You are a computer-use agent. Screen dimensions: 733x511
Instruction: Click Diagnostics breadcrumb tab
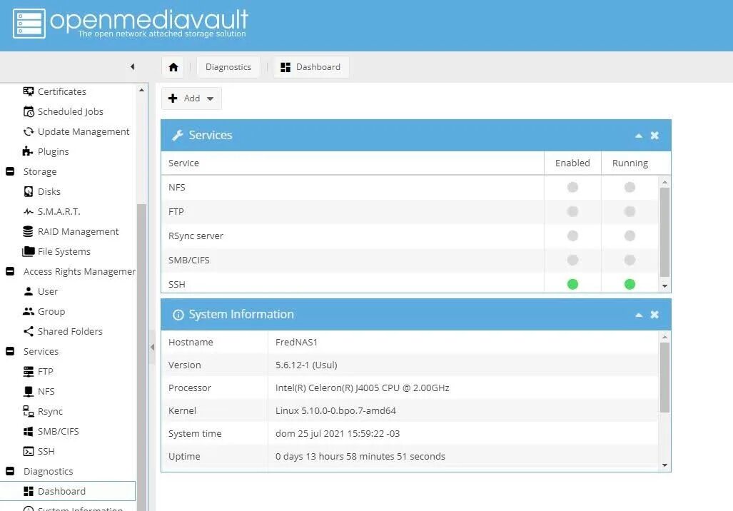[x=228, y=67]
